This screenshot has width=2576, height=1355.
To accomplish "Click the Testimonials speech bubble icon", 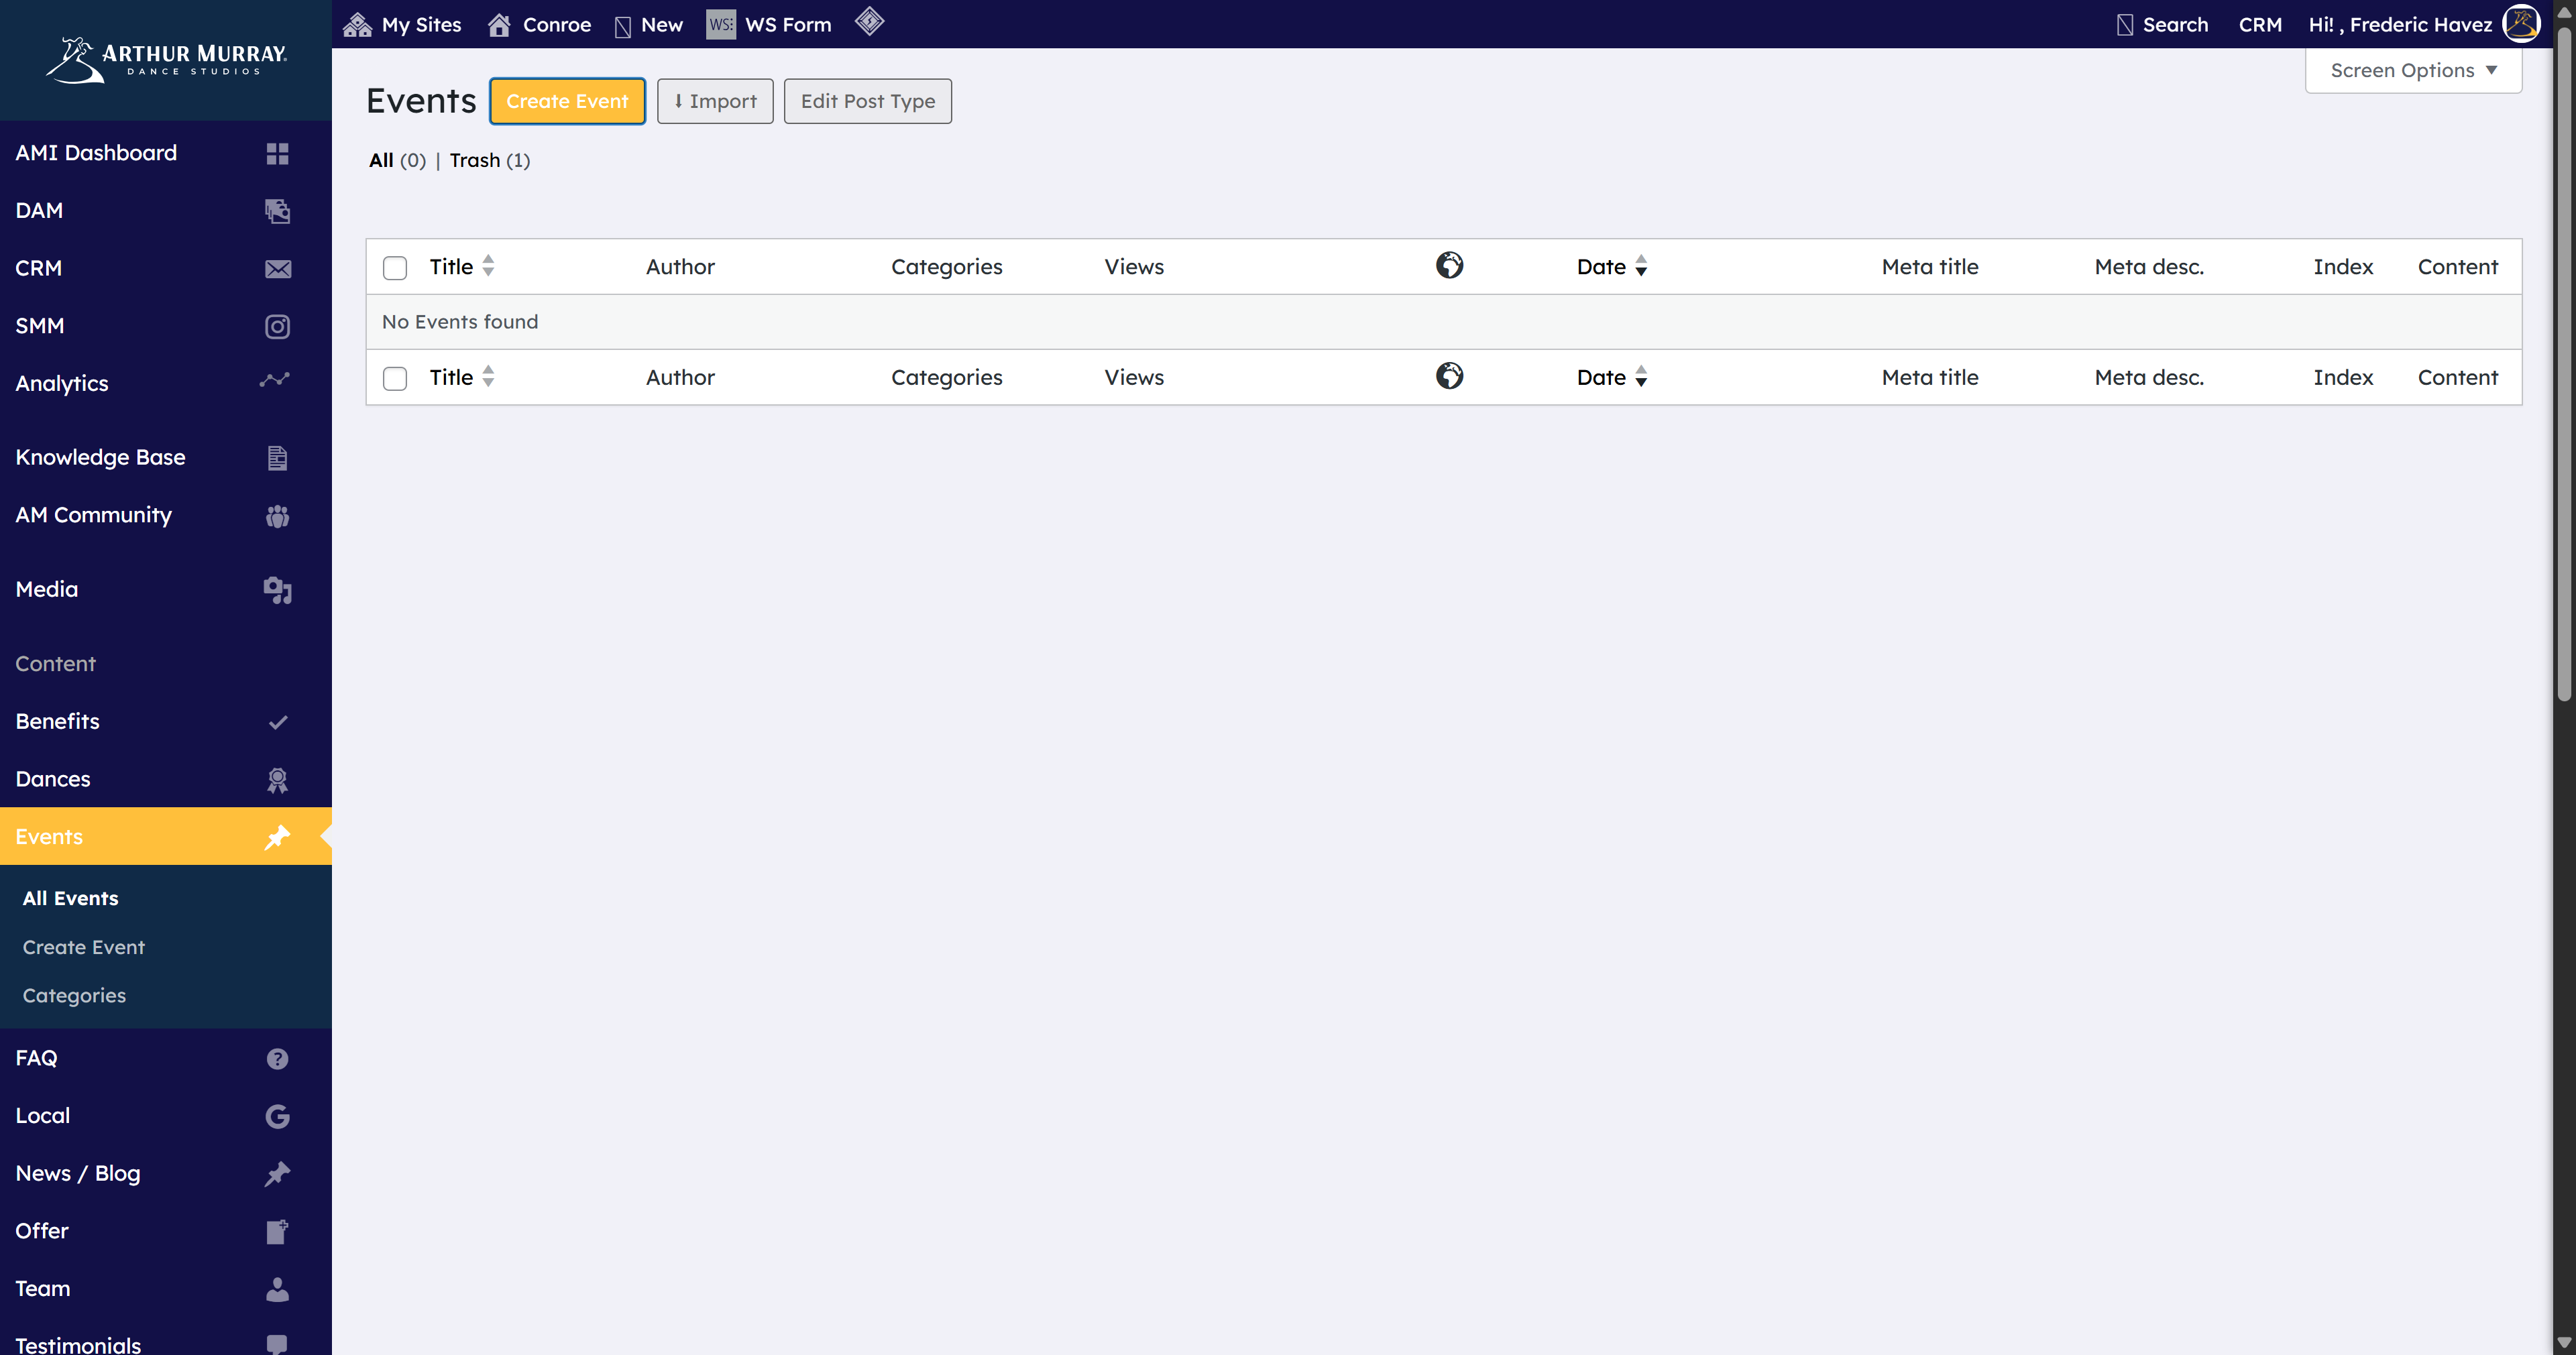I will pos(277,1345).
